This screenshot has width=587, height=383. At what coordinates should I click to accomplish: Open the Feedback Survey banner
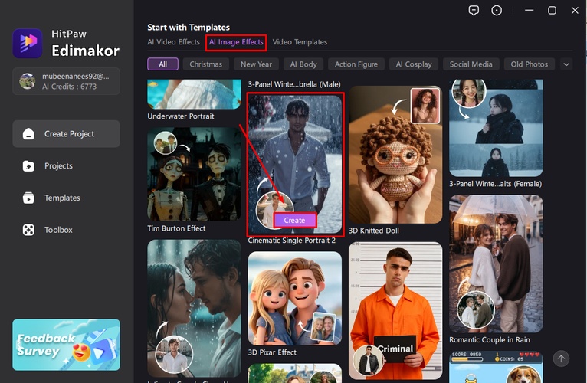point(67,345)
